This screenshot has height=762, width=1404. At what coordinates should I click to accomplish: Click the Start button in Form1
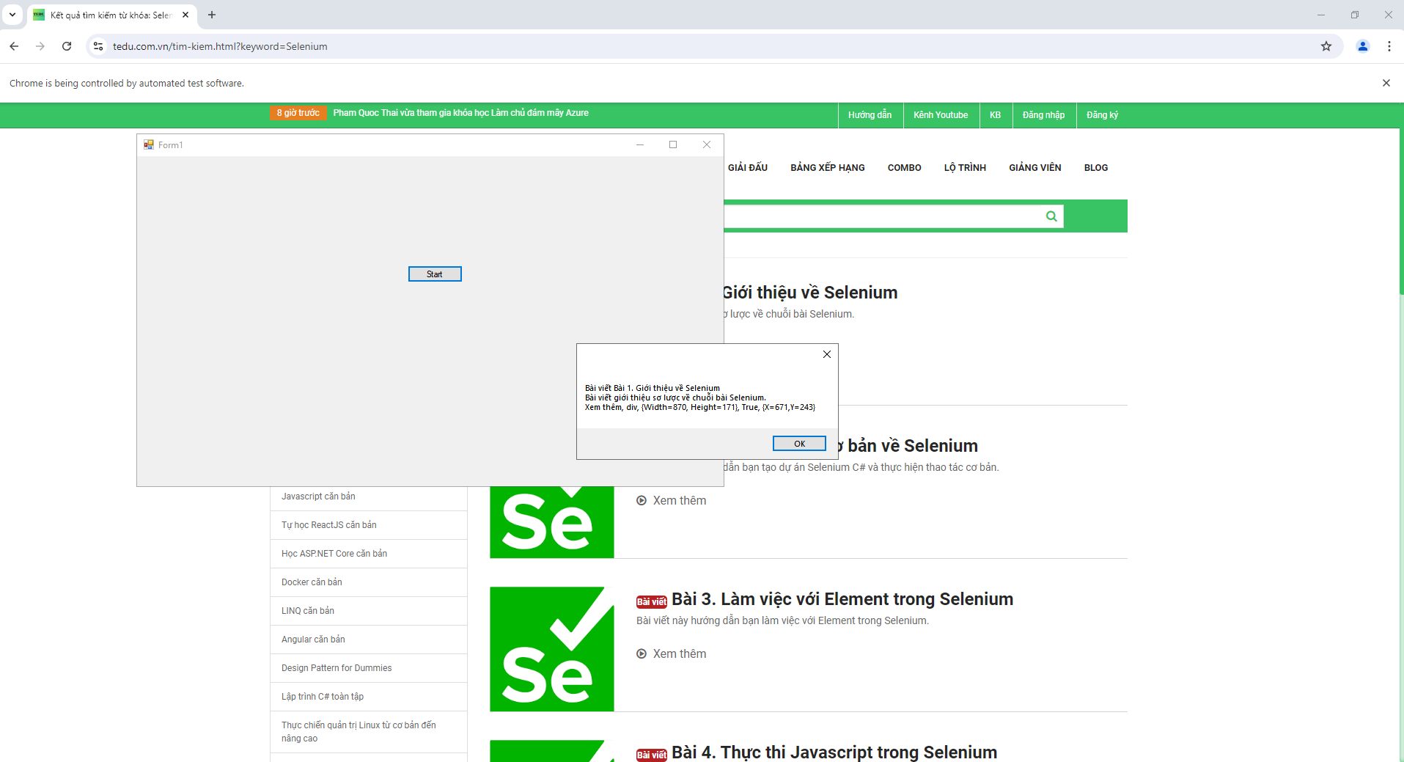click(435, 274)
